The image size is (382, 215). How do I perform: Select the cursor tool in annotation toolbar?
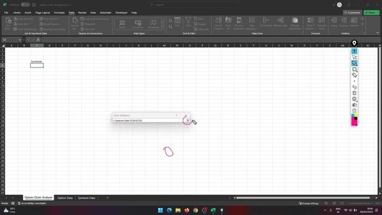354,57
